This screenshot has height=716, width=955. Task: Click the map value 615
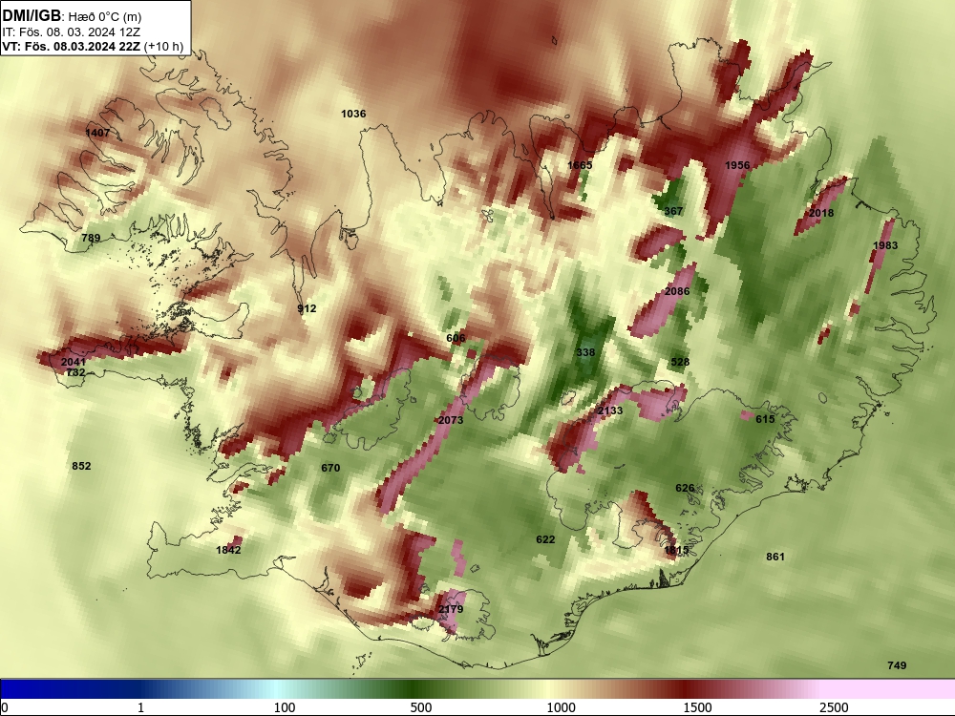765,419
